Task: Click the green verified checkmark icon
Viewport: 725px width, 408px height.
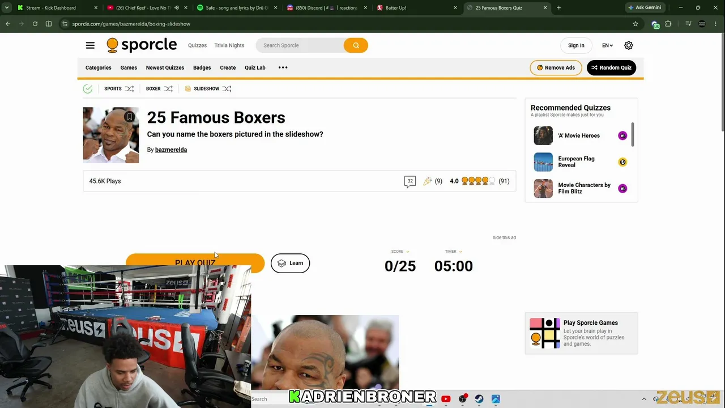Action: (88, 89)
